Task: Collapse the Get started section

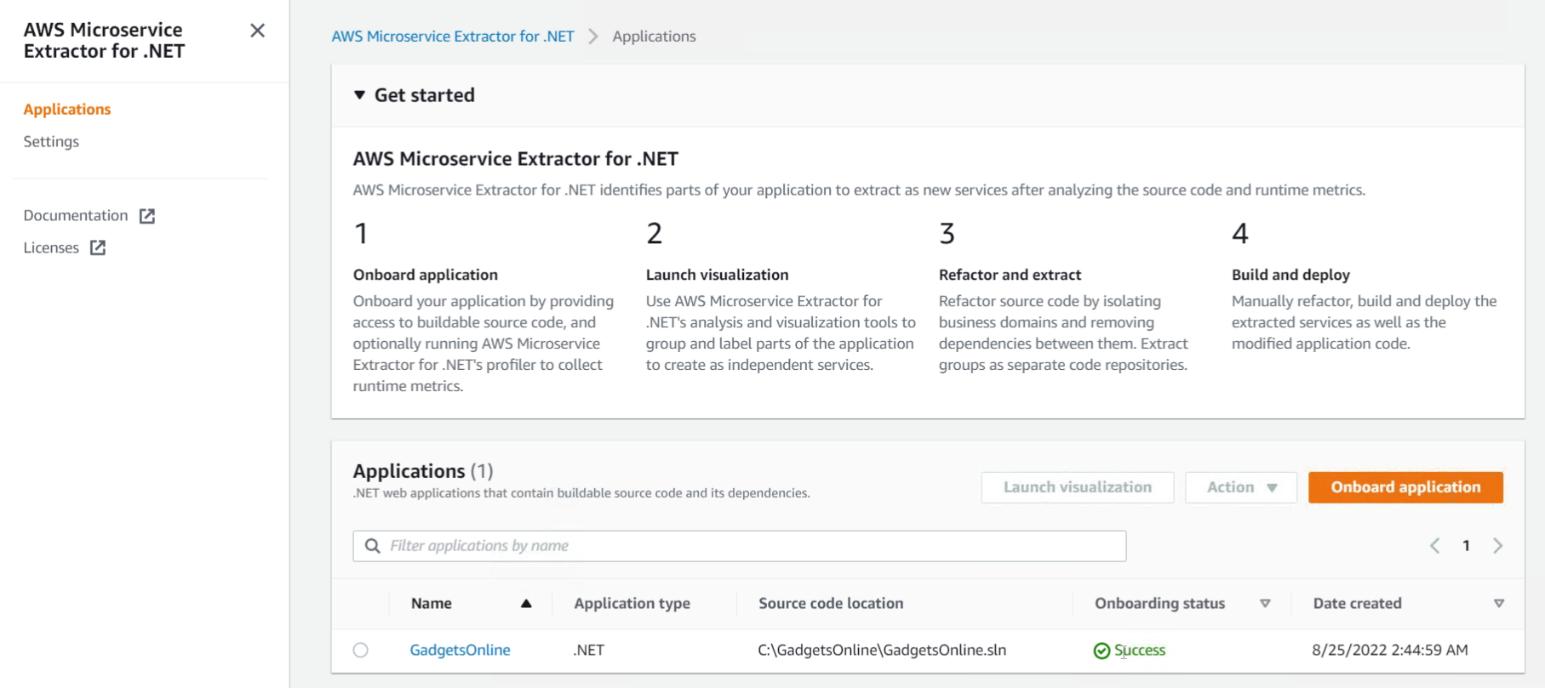Action: (x=360, y=95)
